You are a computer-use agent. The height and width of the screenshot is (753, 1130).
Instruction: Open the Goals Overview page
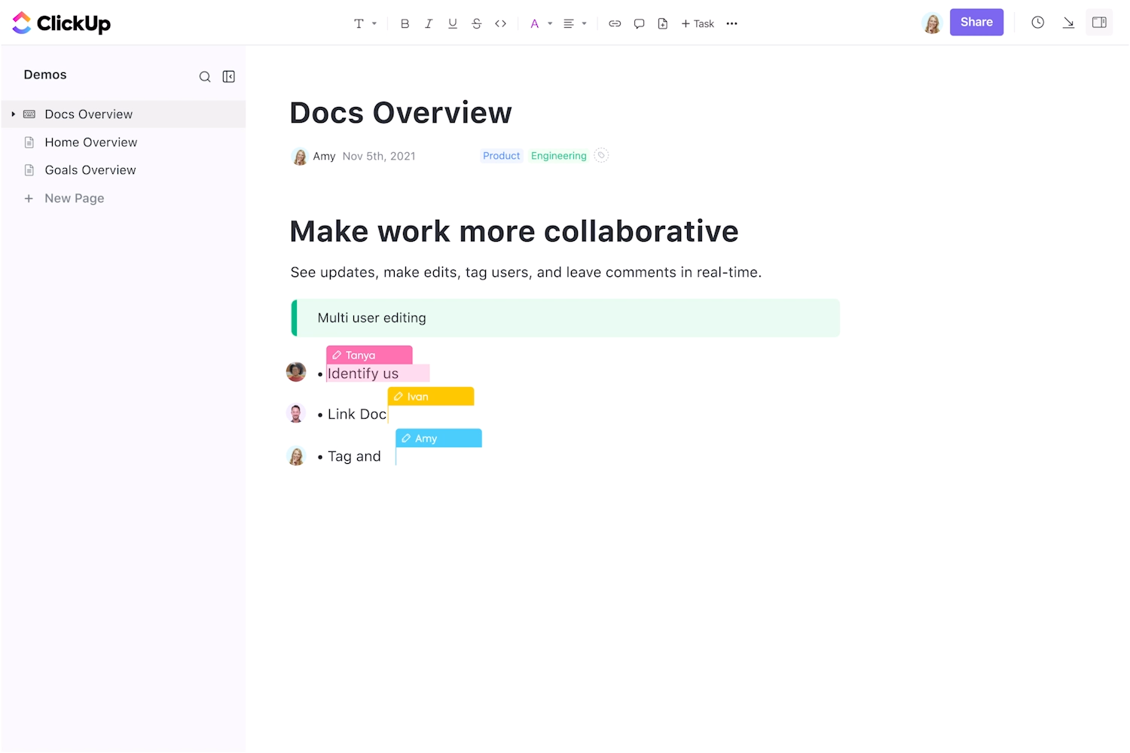pos(90,170)
